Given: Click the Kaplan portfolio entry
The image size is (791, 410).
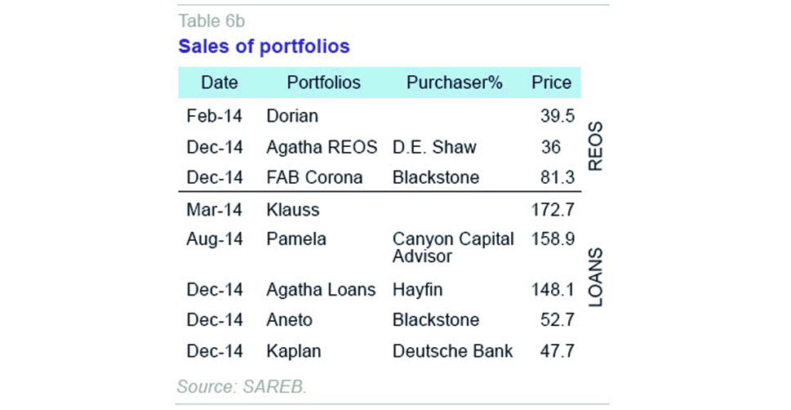Looking at the screenshot, I should point(294,351).
